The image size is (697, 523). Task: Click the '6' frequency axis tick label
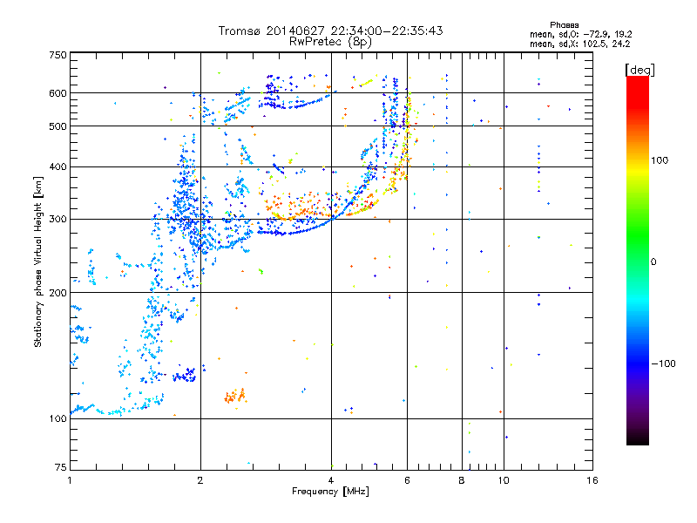[407, 480]
